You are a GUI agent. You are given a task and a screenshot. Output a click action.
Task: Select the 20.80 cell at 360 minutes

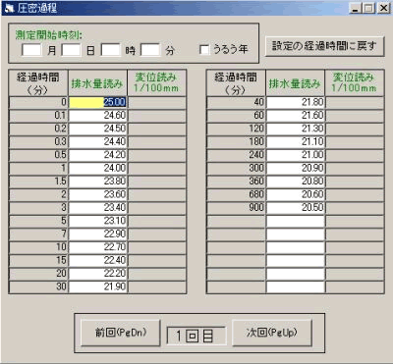[x=296, y=182]
